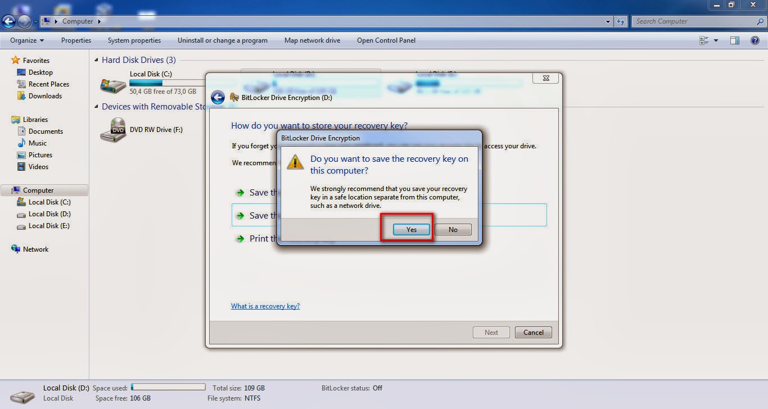Select Desktop in the navigation pane
Image resolution: width=768 pixels, height=409 pixels.
40,72
